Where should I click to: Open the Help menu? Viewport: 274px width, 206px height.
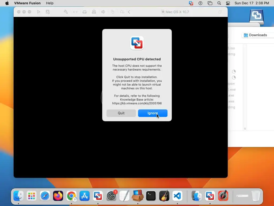tap(50, 3)
